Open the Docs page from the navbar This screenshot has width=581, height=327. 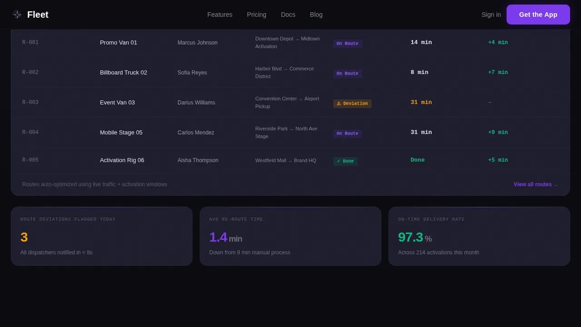[288, 15]
